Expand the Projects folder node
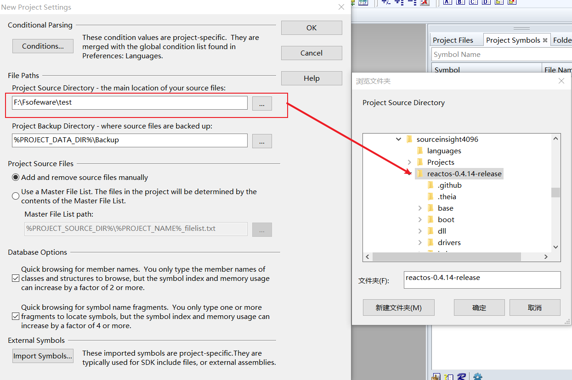Viewport: 572px width, 380px height. click(x=409, y=162)
